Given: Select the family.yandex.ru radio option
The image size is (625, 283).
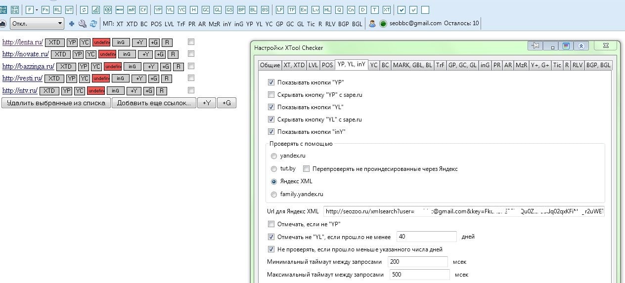Looking at the screenshot, I should click(274, 195).
